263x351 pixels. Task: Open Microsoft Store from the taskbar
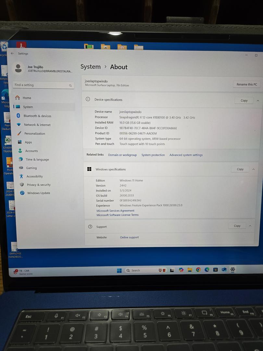(215, 269)
